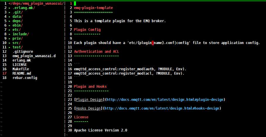Select emq_plugin_wunaozai.d in the tree
This screenshot has width=266, height=137.
click(x=34, y=56)
